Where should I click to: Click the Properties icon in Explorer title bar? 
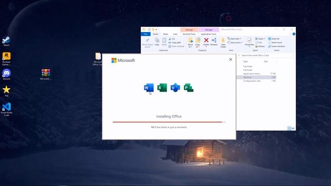tap(149, 29)
